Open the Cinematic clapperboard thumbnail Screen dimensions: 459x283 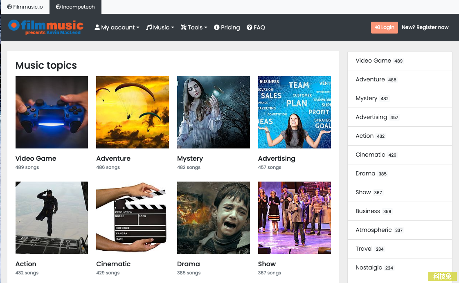tap(133, 218)
